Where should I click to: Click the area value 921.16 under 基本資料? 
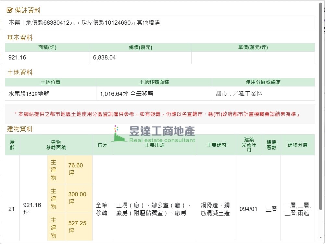point(17,58)
